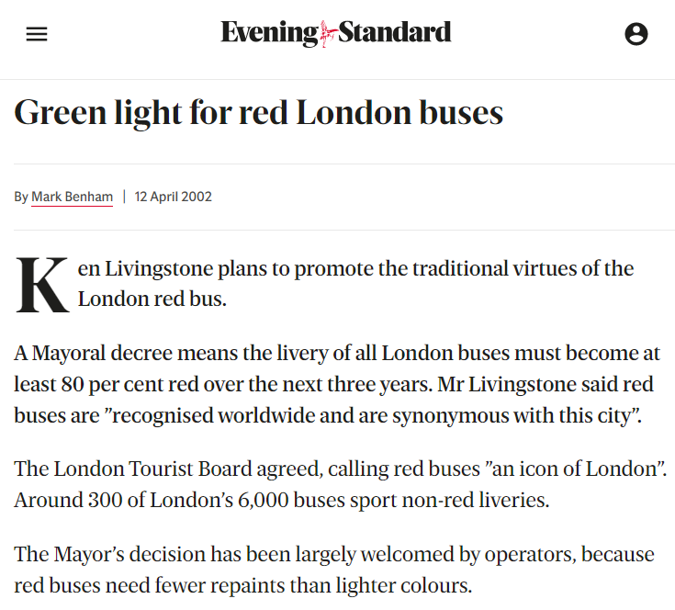The width and height of the screenshot is (675, 610).
Task: Click the word "Standard" in the masthead
Action: tap(394, 32)
